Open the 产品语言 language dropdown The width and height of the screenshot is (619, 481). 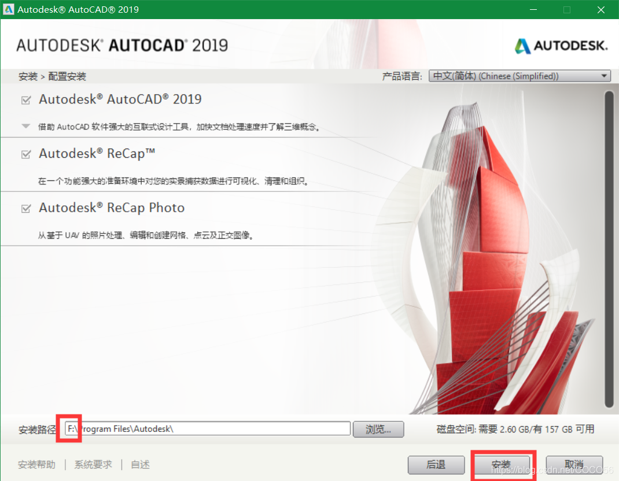[x=519, y=76]
